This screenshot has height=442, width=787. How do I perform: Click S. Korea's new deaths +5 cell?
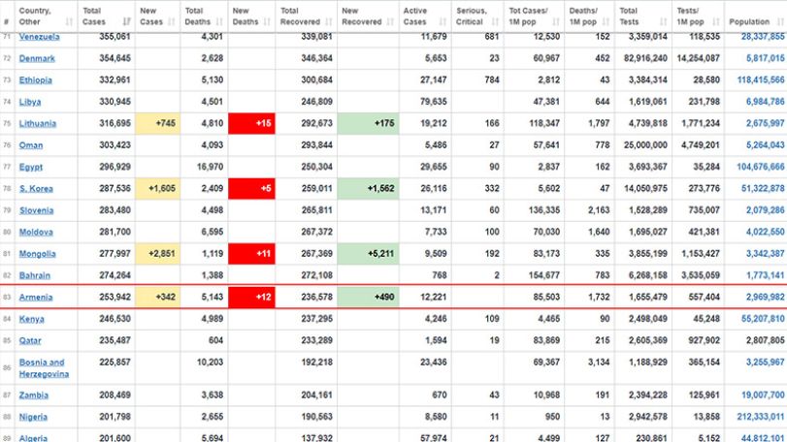pos(251,188)
